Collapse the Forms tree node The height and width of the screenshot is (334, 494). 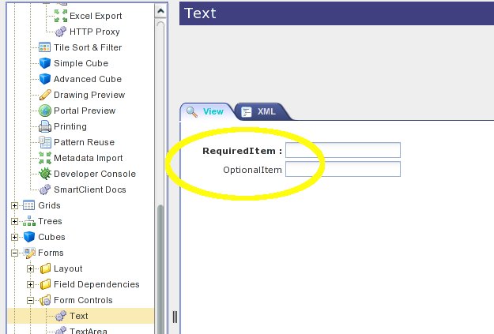pyautogui.click(x=15, y=253)
